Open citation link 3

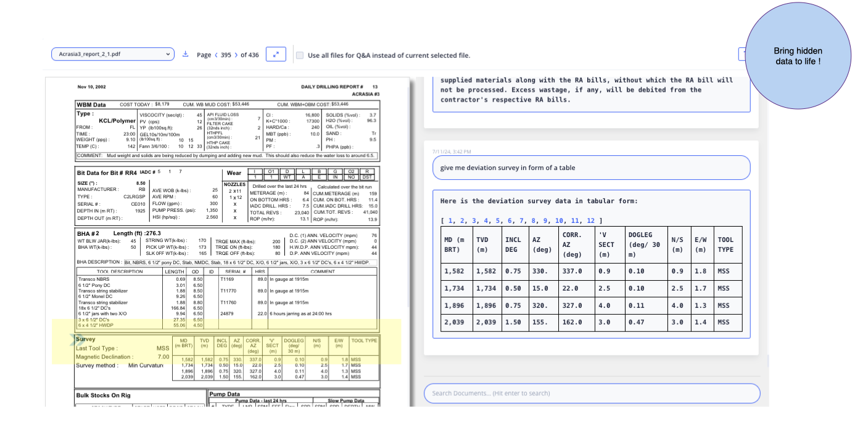474,220
